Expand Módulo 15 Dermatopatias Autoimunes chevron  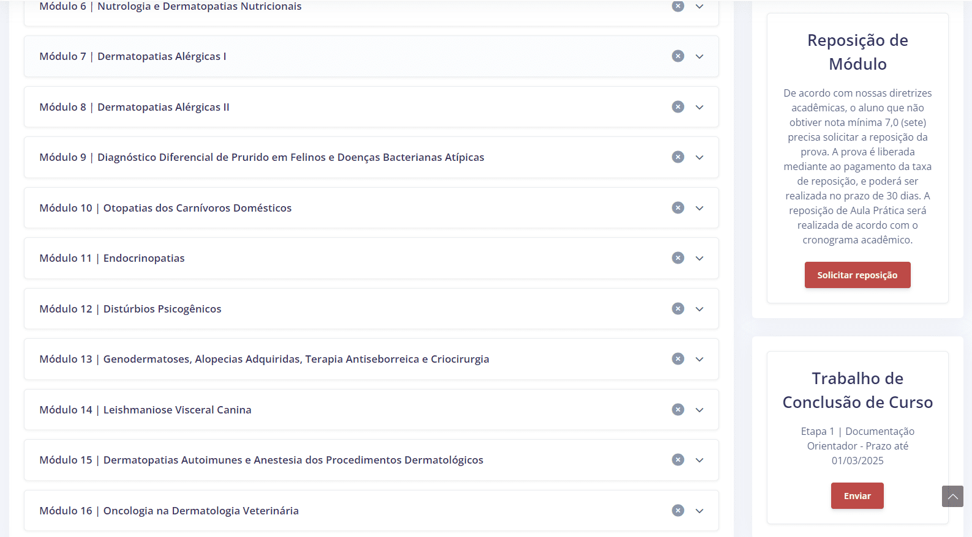[699, 460]
